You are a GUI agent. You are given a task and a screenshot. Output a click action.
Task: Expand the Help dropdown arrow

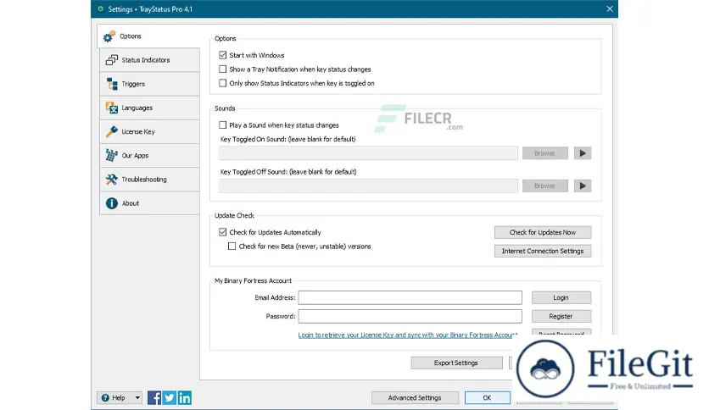point(137,398)
